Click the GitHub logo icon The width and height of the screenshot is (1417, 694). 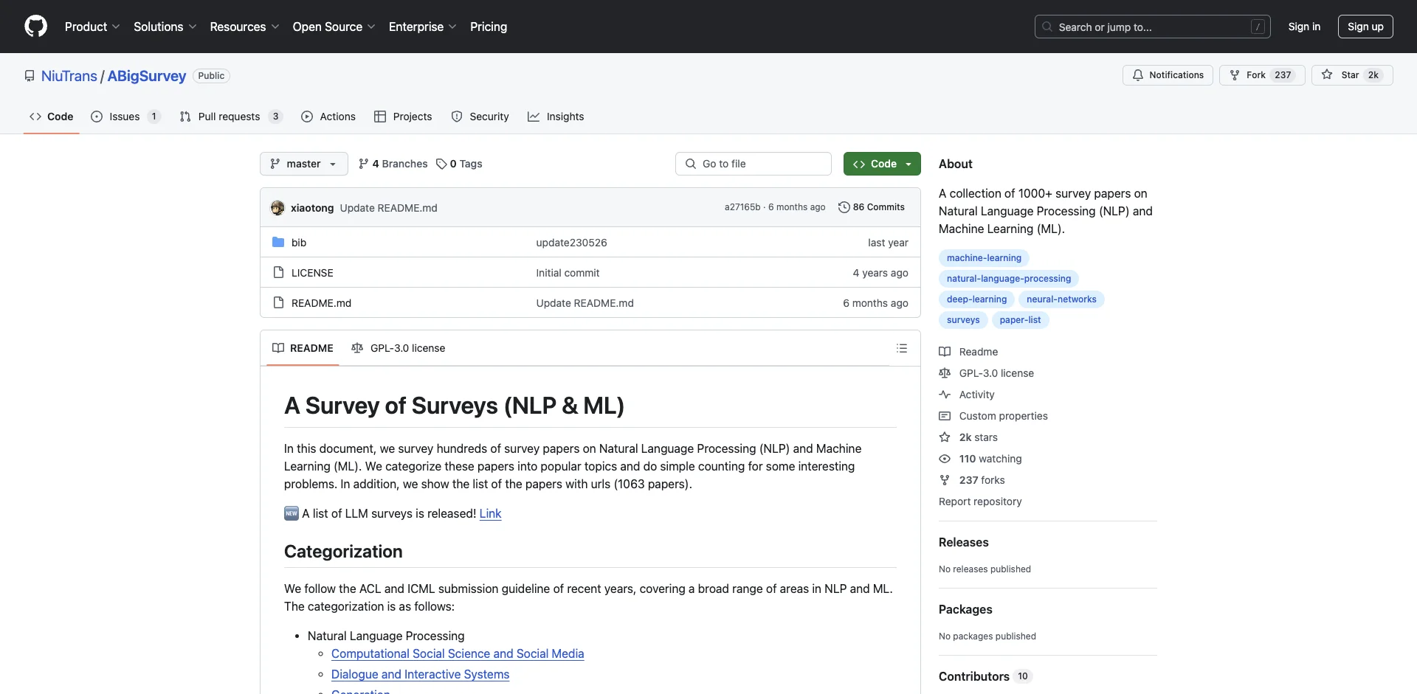click(35, 27)
